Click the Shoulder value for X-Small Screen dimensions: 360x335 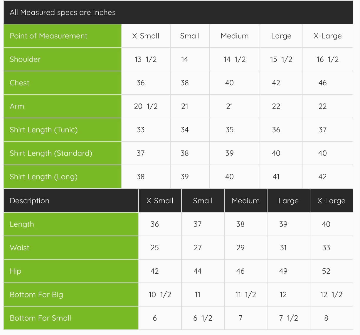(x=146, y=59)
